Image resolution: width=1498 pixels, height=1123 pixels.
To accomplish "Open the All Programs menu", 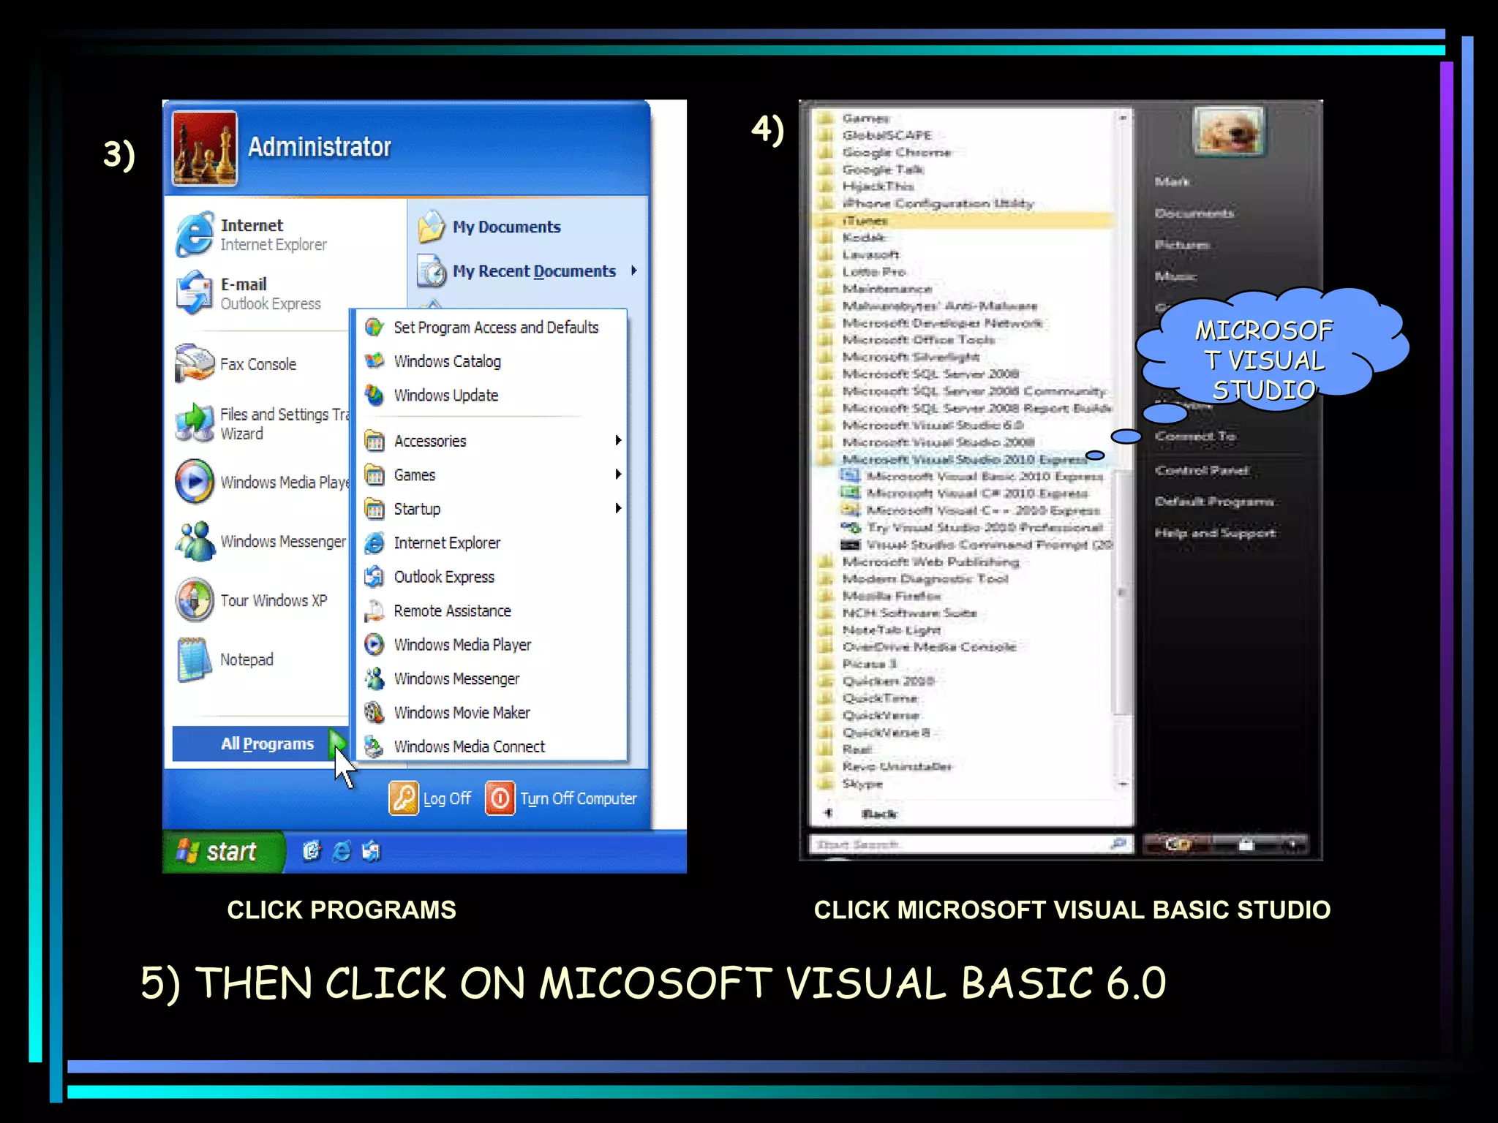I will [267, 744].
